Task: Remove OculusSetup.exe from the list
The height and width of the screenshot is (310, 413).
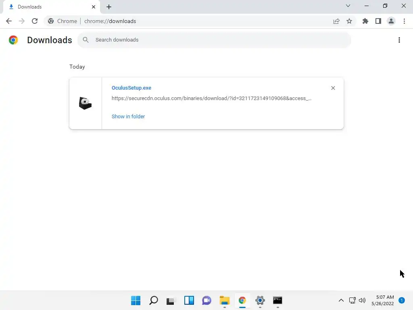Action: [333, 88]
